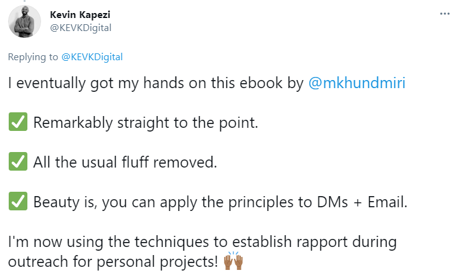458x278 pixels.
Task: Click the green check beside 'Remarkably straight'
Action: point(18,122)
